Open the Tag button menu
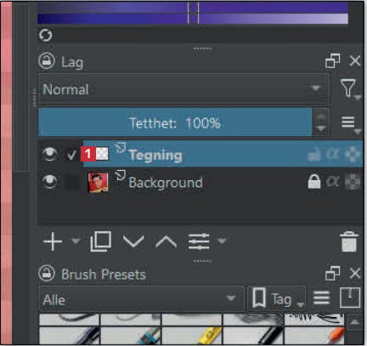The height and width of the screenshot is (346, 367). point(277,298)
